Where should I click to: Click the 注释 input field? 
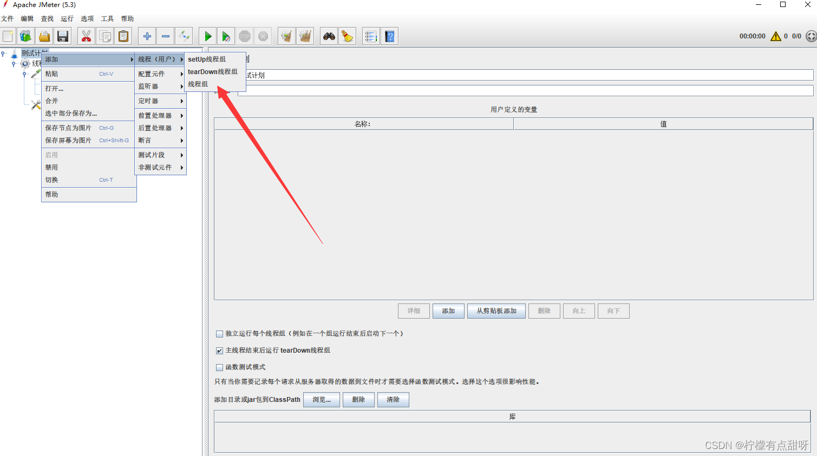pyautogui.click(x=525, y=91)
